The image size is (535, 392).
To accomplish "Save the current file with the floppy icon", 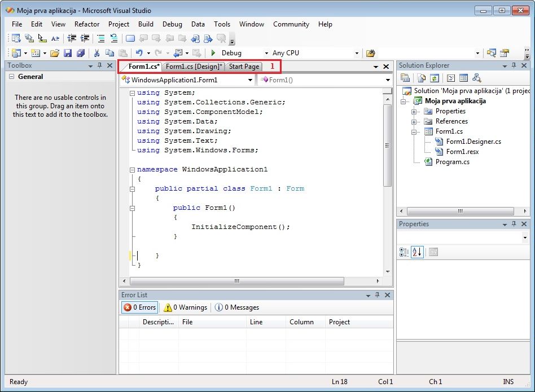I will coord(68,53).
